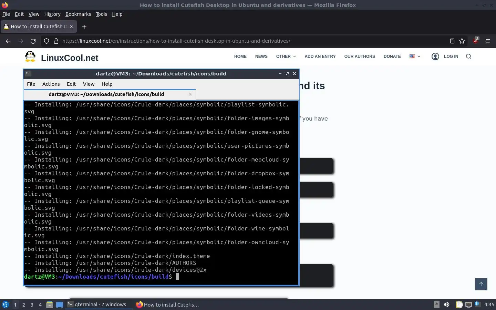Click the LinuxCool.net site title
Screen dimensions: 496x310
(70, 58)
